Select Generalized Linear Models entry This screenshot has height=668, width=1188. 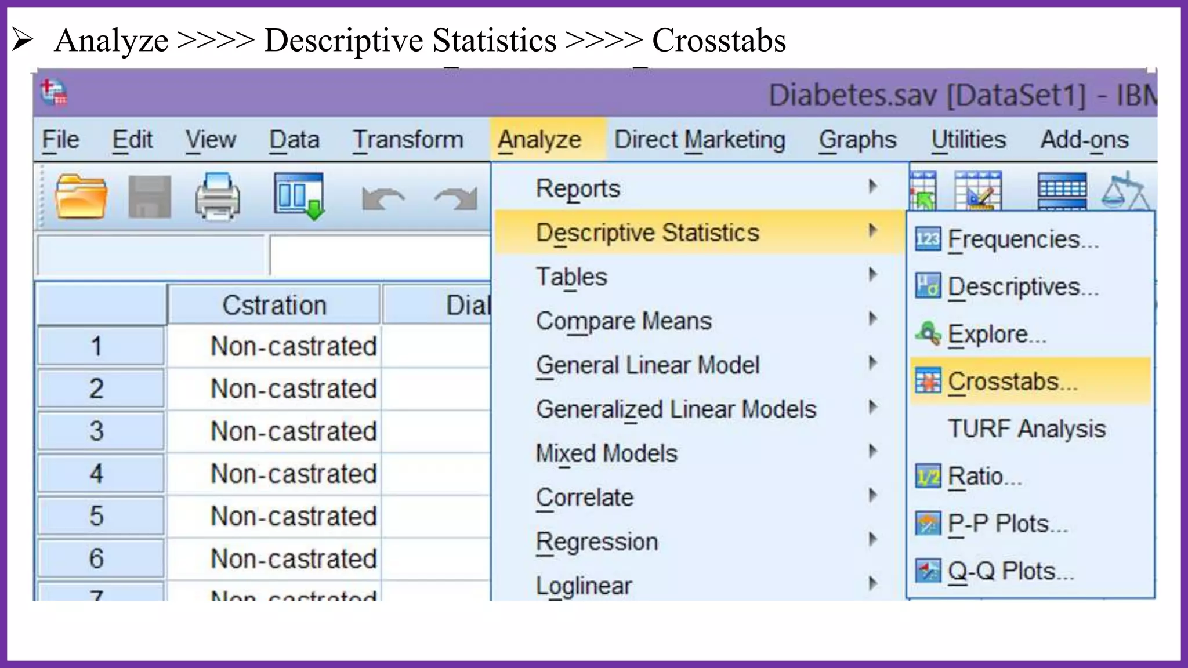pos(699,409)
